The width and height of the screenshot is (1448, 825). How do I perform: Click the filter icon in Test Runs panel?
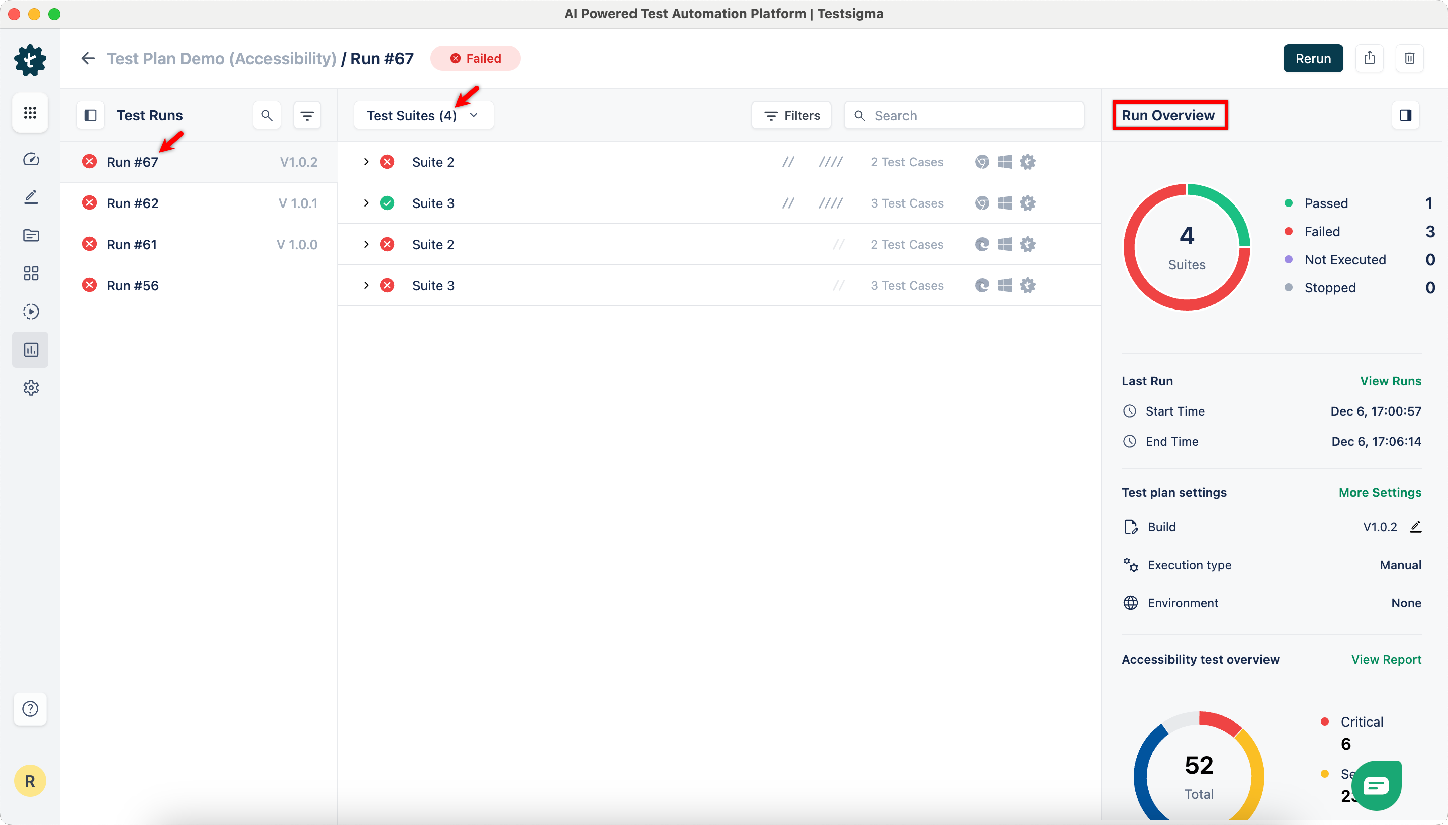coord(307,116)
